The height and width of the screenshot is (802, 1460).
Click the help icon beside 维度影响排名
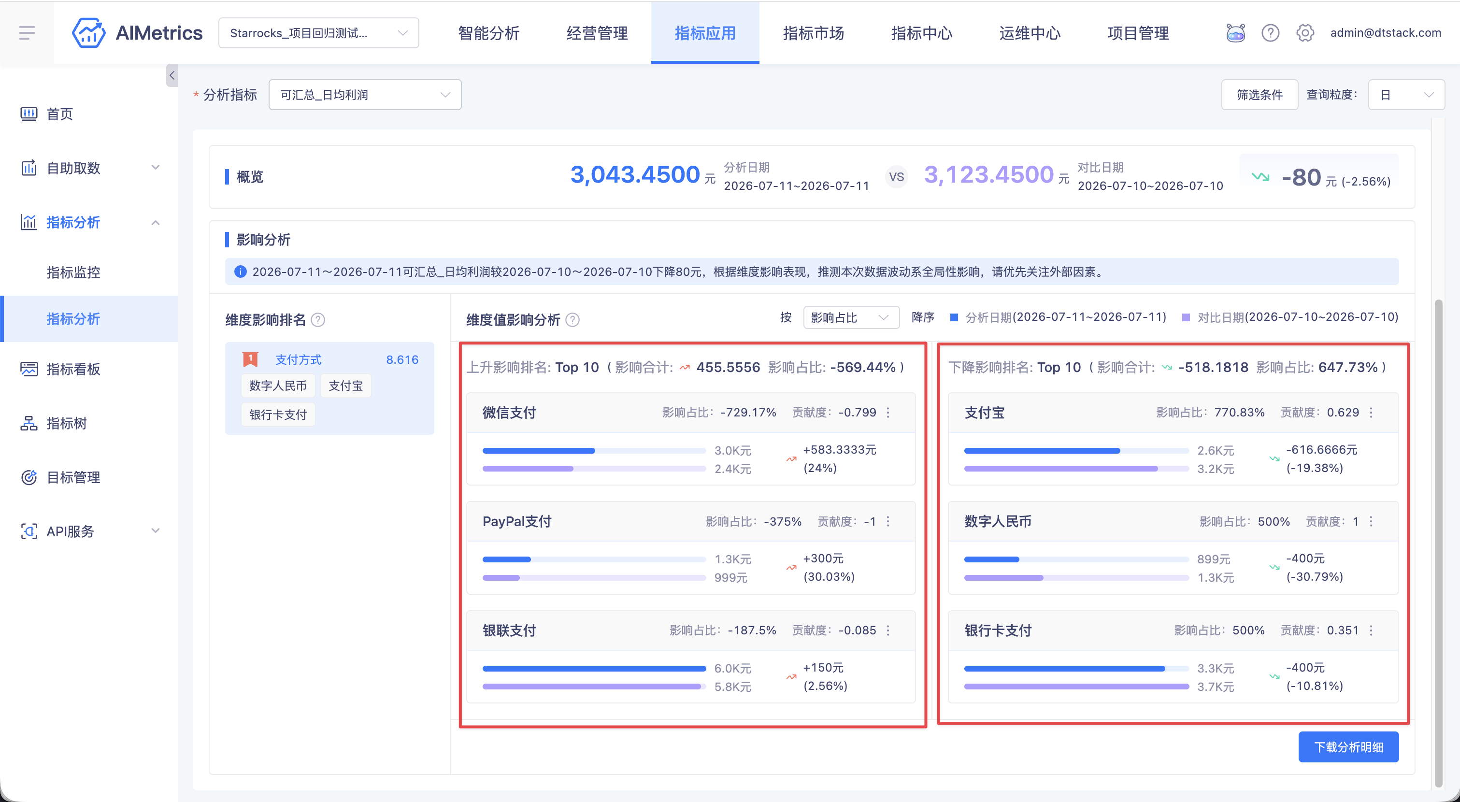(318, 320)
